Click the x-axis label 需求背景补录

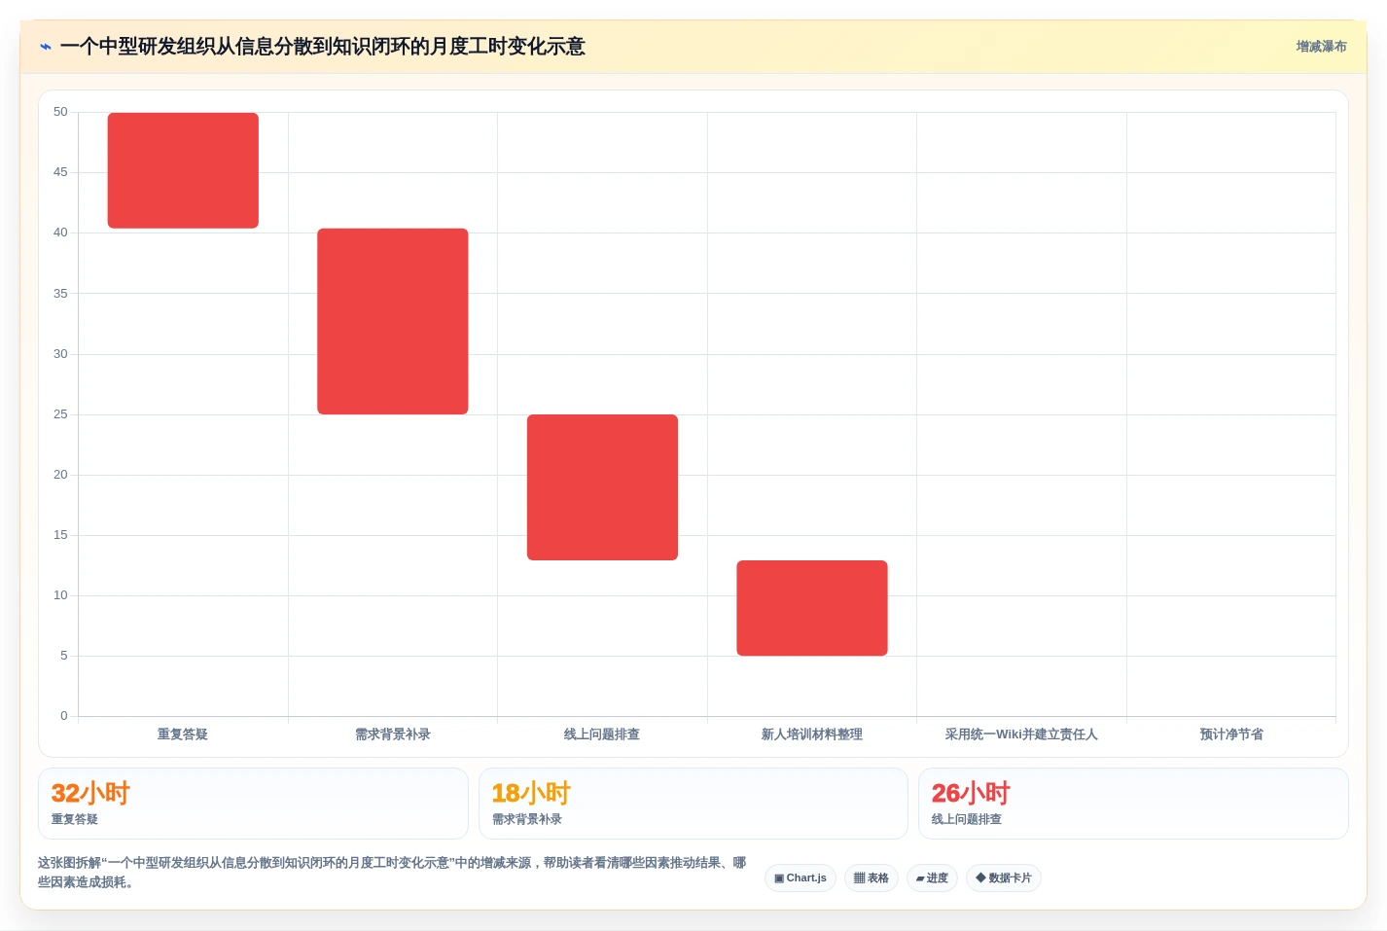click(393, 734)
